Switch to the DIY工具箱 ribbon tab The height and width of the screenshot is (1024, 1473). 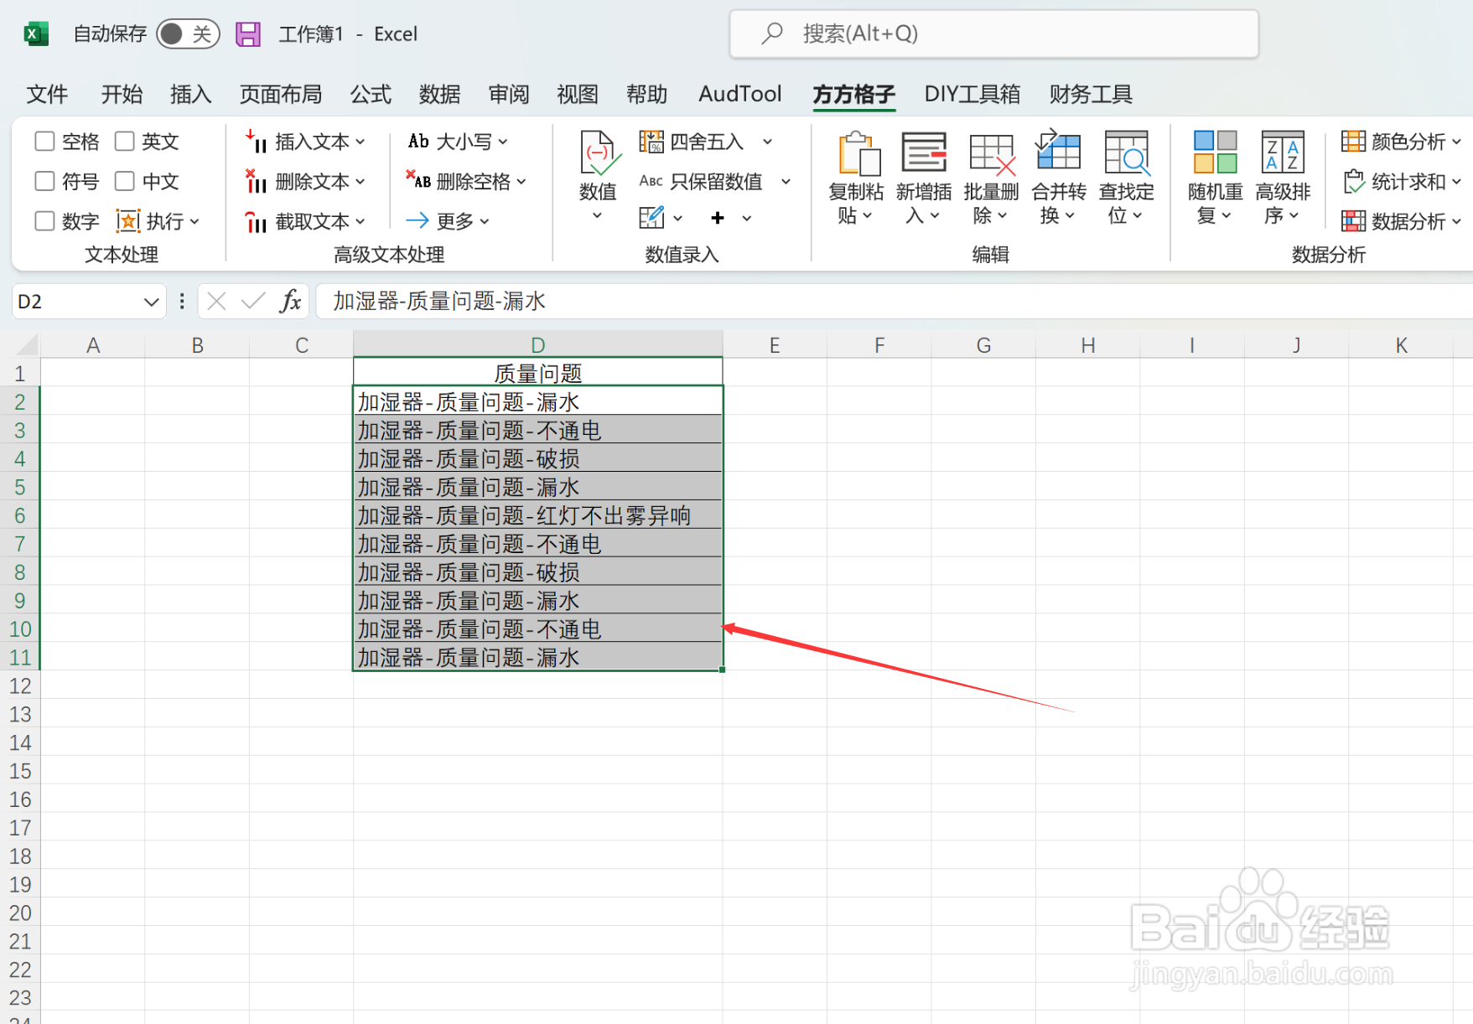coord(972,94)
